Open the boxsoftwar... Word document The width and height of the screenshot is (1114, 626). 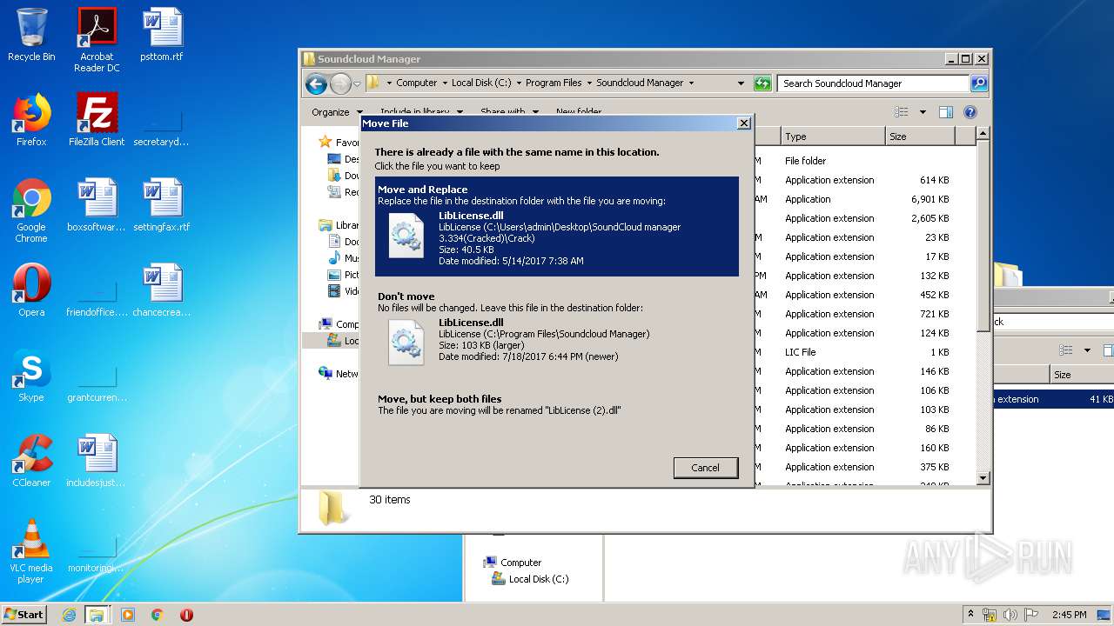pos(97,205)
